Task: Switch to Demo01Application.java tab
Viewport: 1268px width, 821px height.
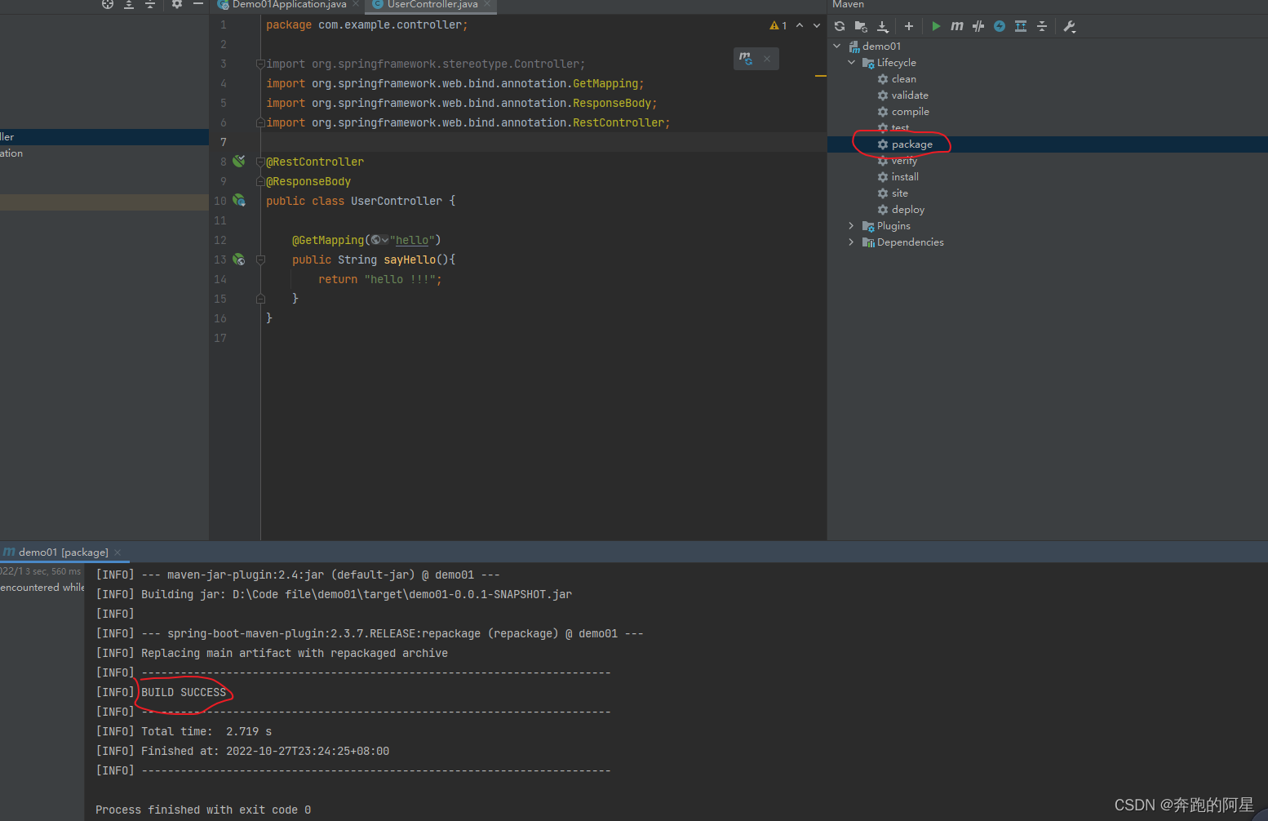Action: point(289,5)
